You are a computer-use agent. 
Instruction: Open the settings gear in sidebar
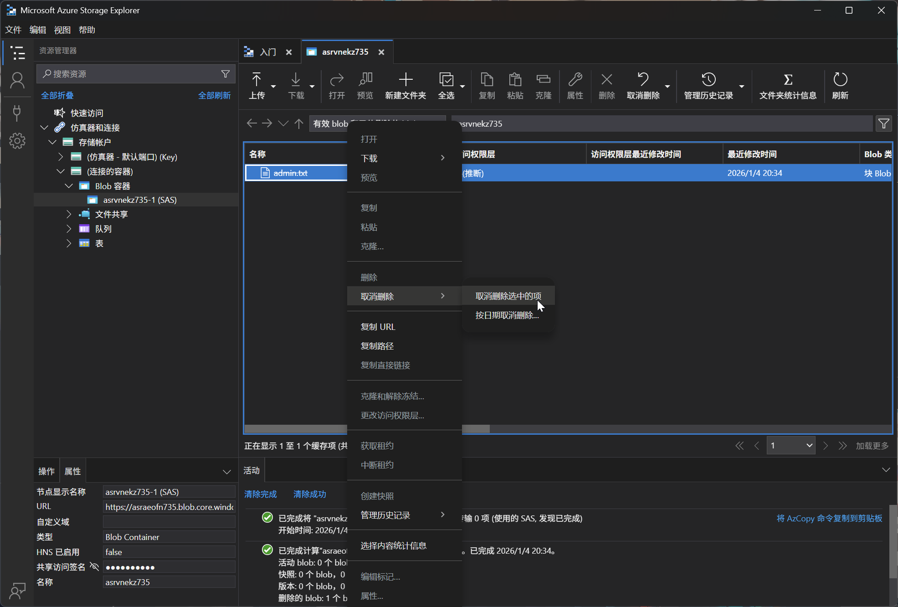tap(17, 141)
